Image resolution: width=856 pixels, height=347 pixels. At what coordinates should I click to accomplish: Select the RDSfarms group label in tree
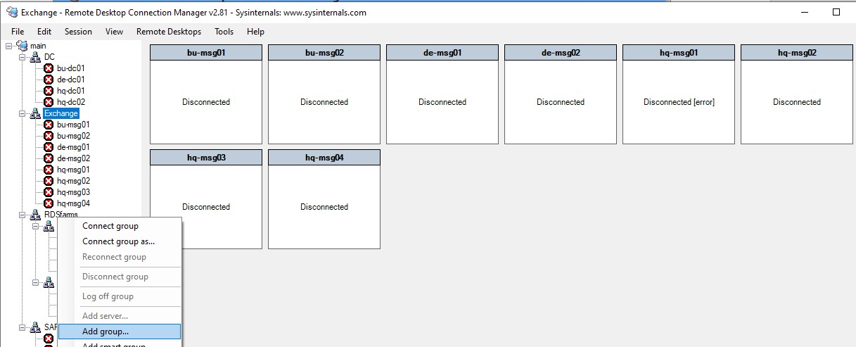pyautogui.click(x=61, y=215)
